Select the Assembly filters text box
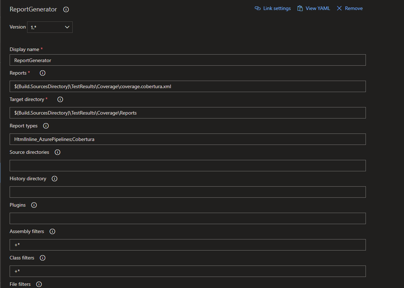 (x=187, y=244)
